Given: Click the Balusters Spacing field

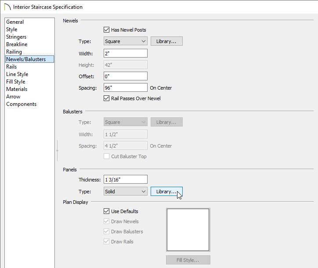Looking at the screenshot, I should 126,146.
